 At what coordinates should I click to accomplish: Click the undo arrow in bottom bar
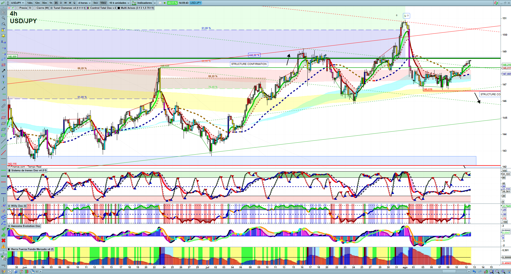pos(474,272)
